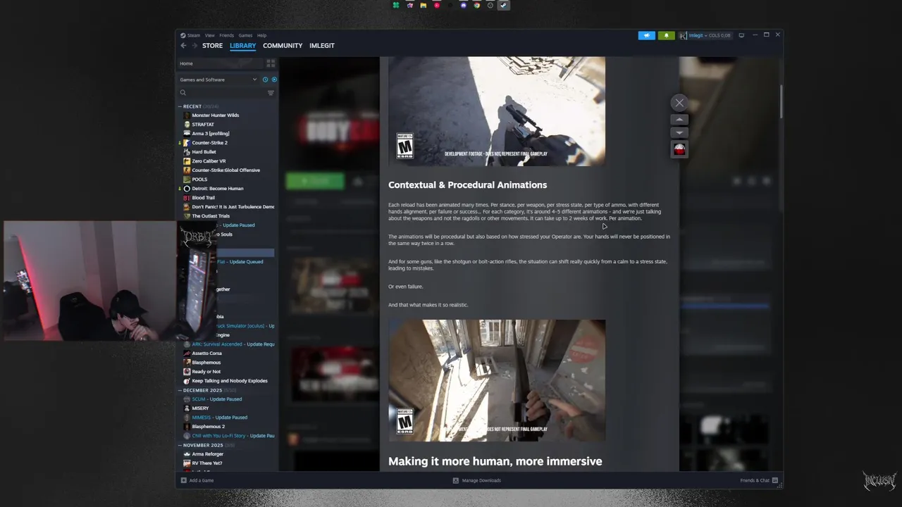Click the red game icon below news arrows
This screenshot has width=902, height=507.
(679, 149)
